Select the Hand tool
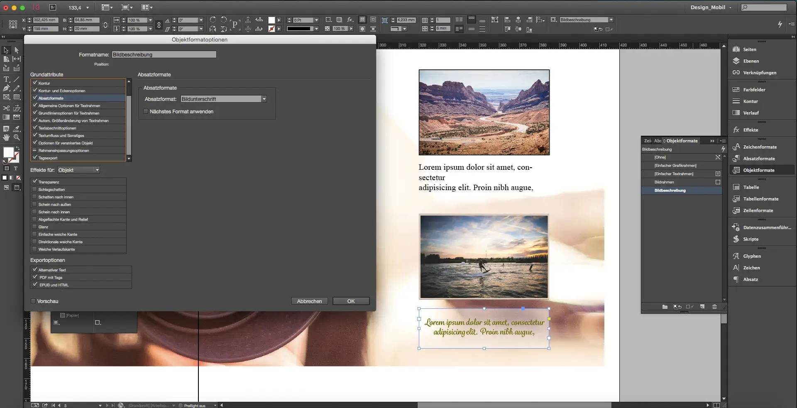Image resolution: width=797 pixels, height=408 pixels. point(6,137)
